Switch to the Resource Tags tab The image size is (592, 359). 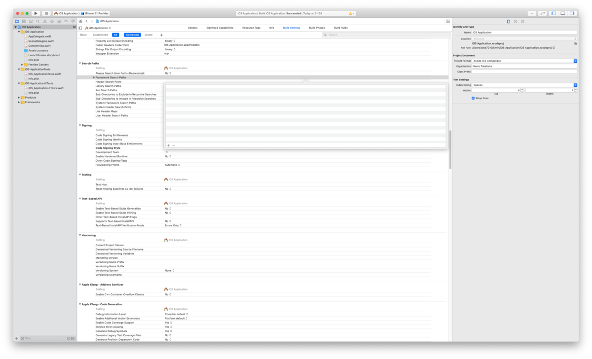251,28
